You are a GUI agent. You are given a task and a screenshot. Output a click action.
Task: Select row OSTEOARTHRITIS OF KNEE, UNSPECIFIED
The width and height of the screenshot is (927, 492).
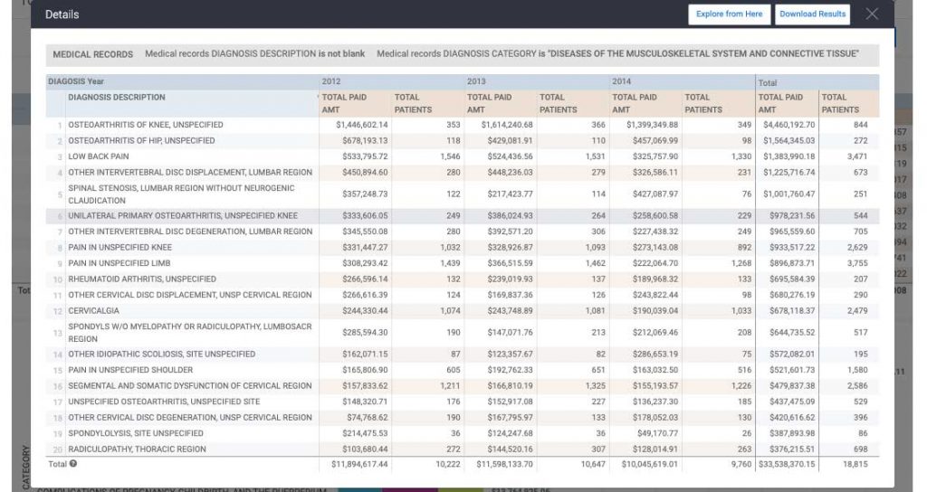tap(463, 125)
